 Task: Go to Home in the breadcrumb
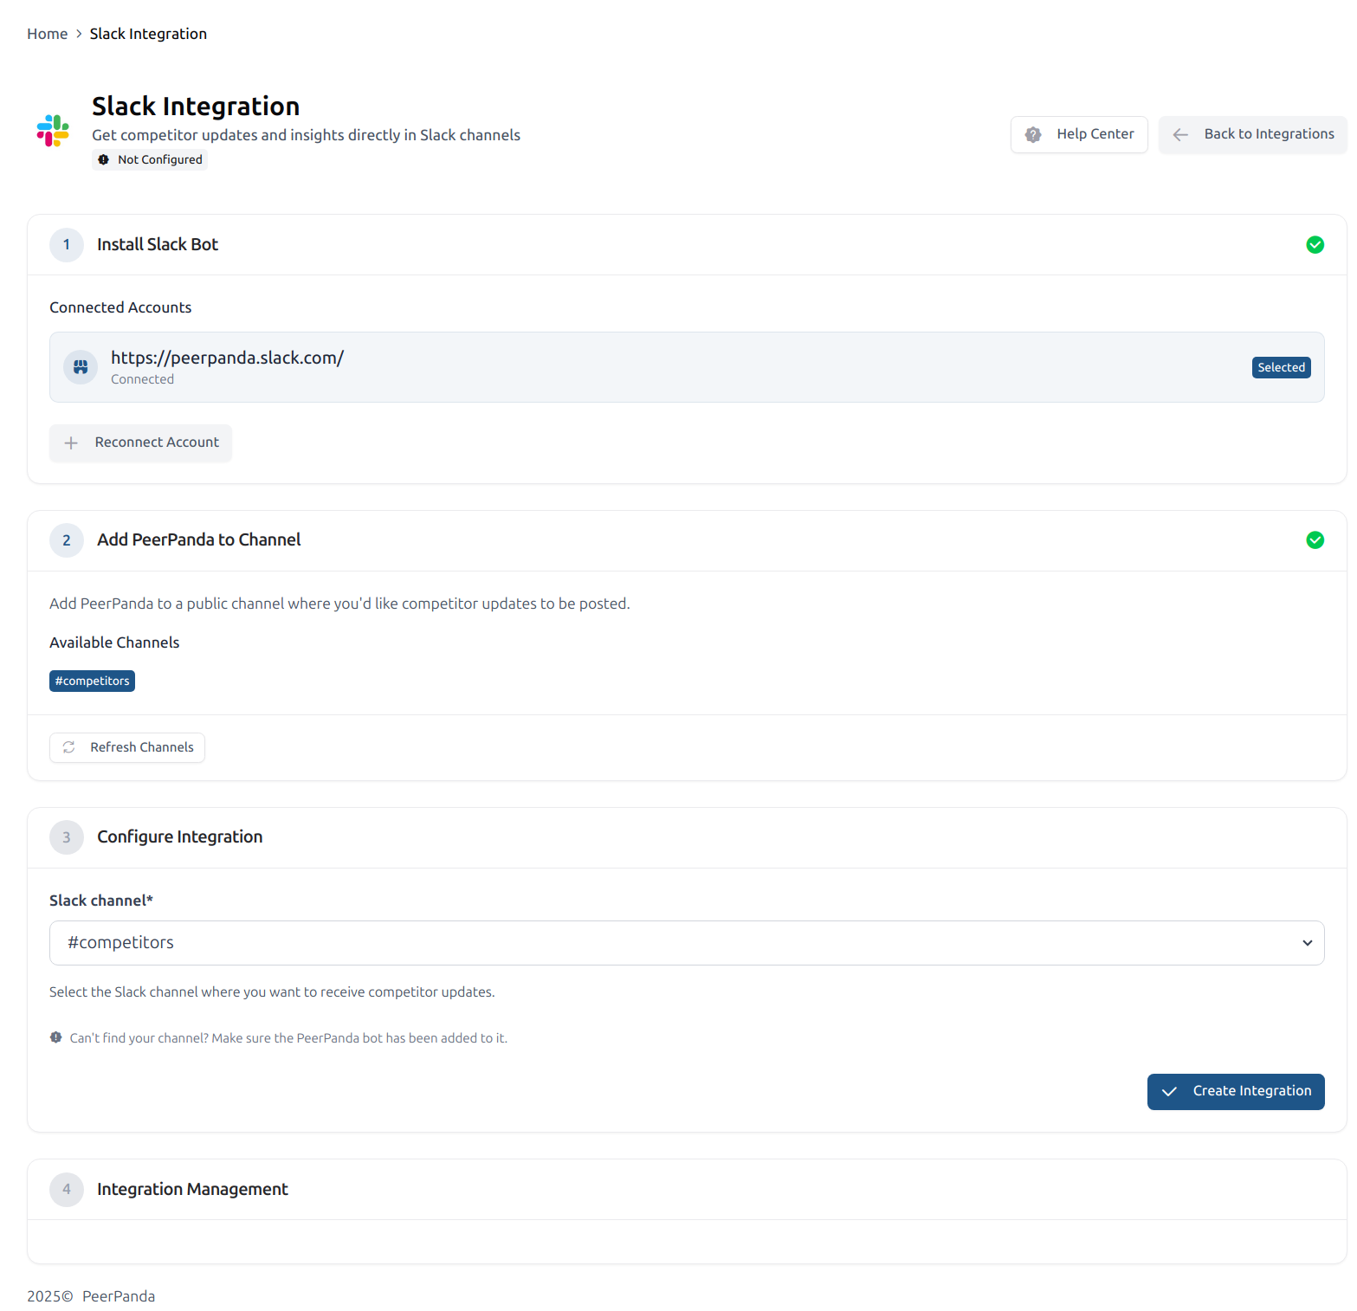[47, 34]
